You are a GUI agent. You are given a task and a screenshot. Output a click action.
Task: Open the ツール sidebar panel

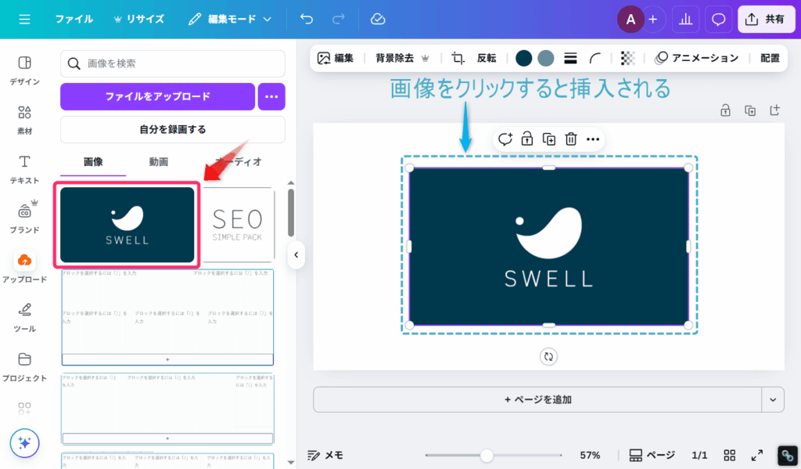24,317
